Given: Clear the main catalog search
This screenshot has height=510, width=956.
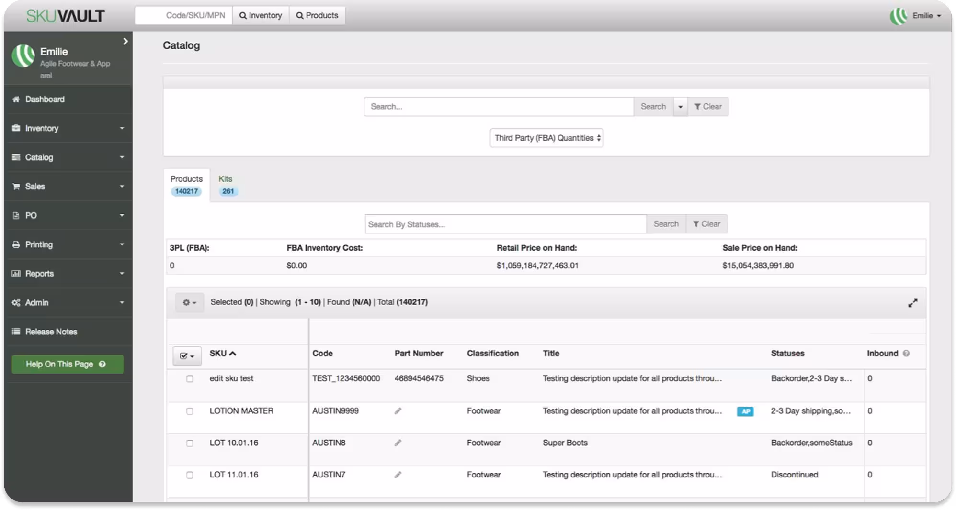Looking at the screenshot, I should click(x=708, y=107).
